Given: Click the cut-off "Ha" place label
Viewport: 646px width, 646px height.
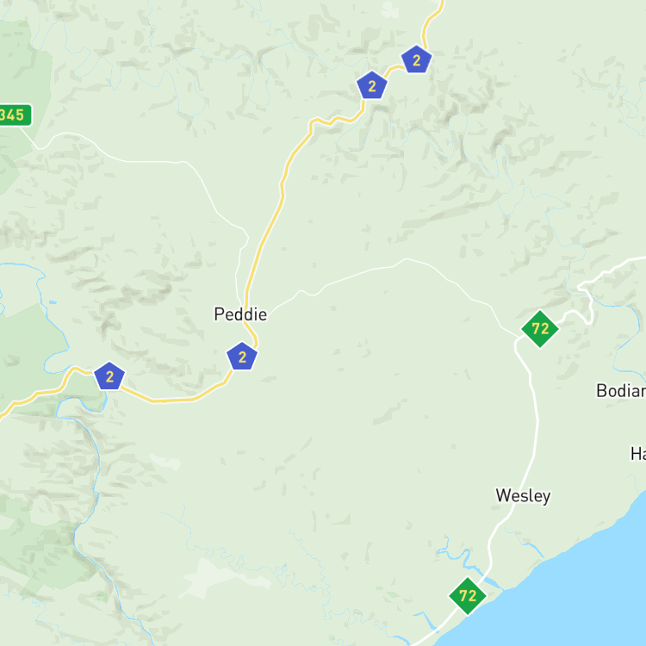Looking at the screenshot, I should (638, 454).
